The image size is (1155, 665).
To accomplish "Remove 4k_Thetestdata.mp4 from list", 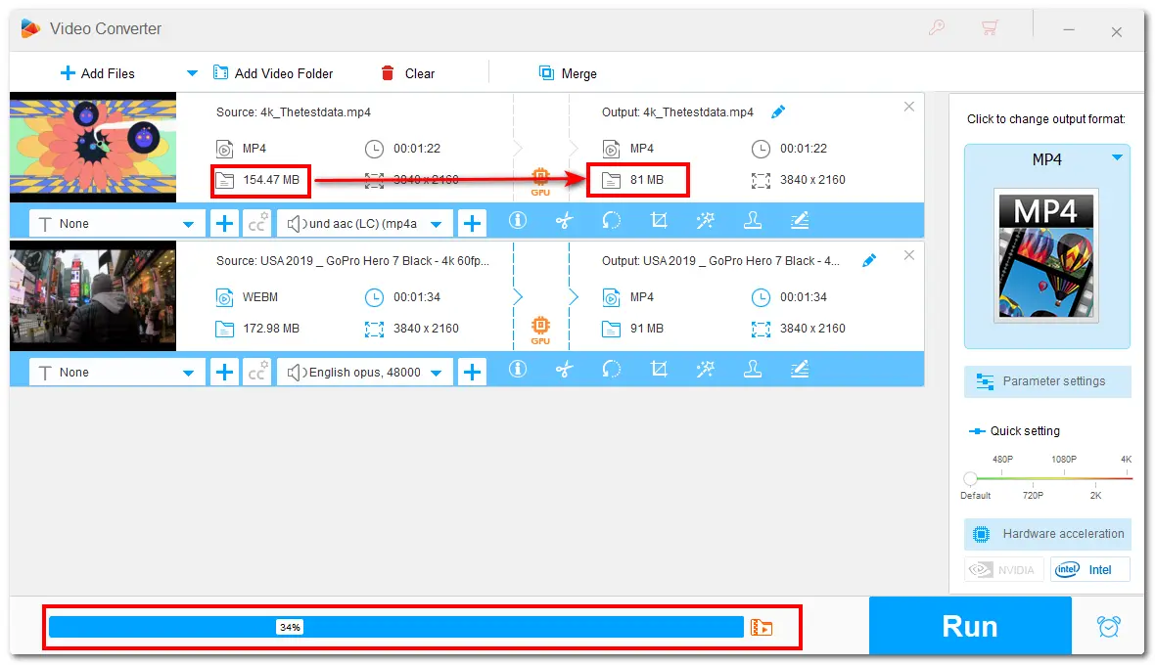I will click(x=909, y=107).
